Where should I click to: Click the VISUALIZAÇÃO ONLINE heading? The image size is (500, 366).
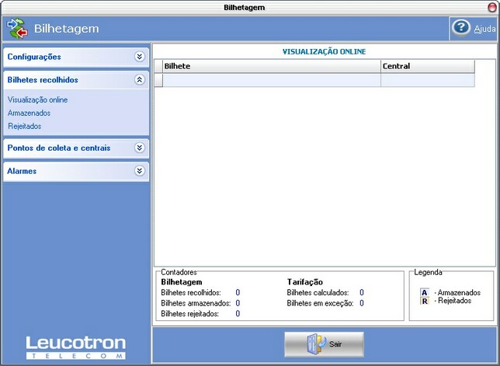pos(324,51)
